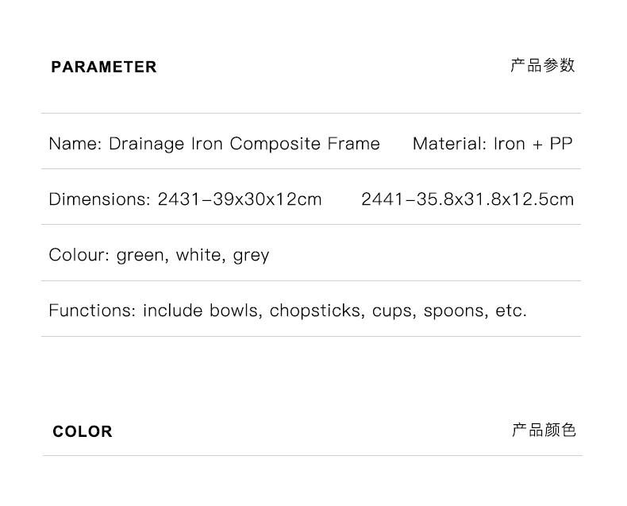Screen dimensions: 627x506
Task: Click the word "cups" in Functions row
Action: pos(393,311)
